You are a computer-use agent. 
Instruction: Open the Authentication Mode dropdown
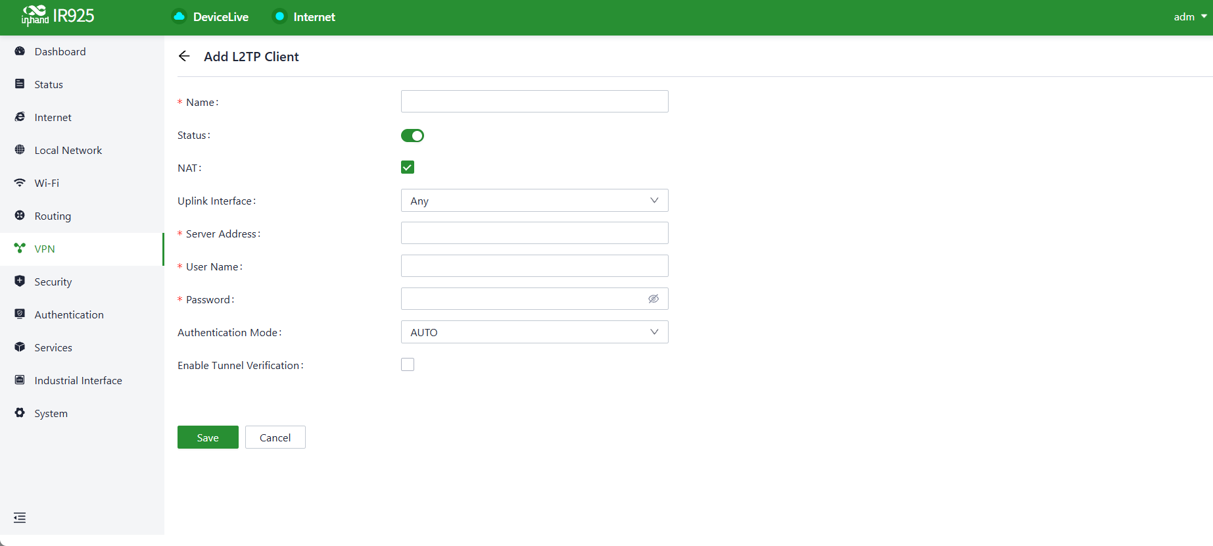click(x=535, y=332)
